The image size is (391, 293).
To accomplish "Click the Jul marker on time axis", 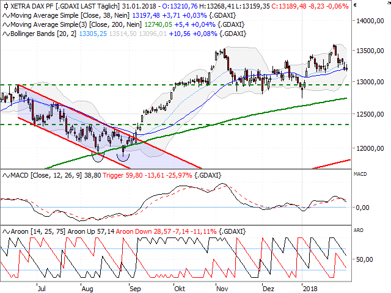I will [42, 289].
